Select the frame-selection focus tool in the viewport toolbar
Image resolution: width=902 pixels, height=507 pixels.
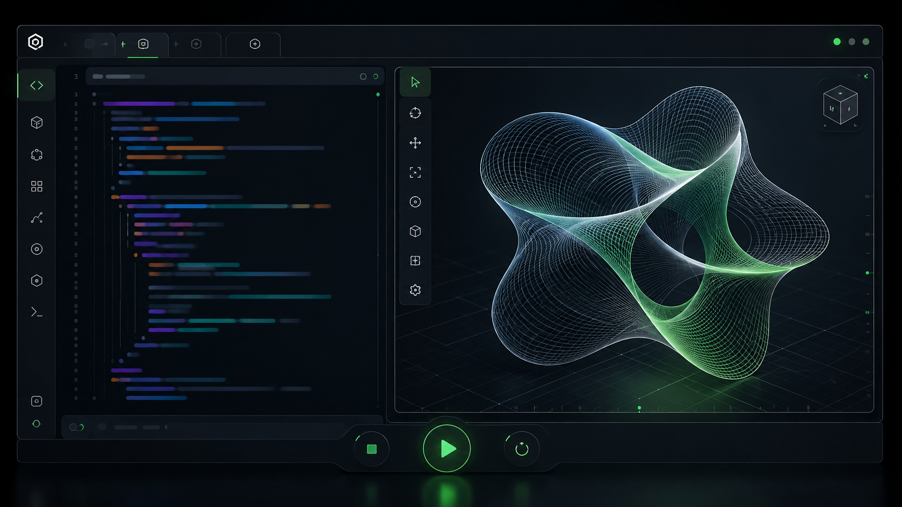[x=415, y=172]
